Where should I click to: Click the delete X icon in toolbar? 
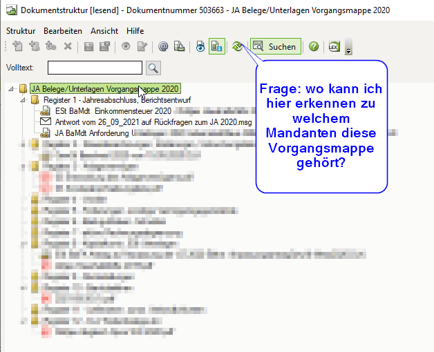coord(68,46)
